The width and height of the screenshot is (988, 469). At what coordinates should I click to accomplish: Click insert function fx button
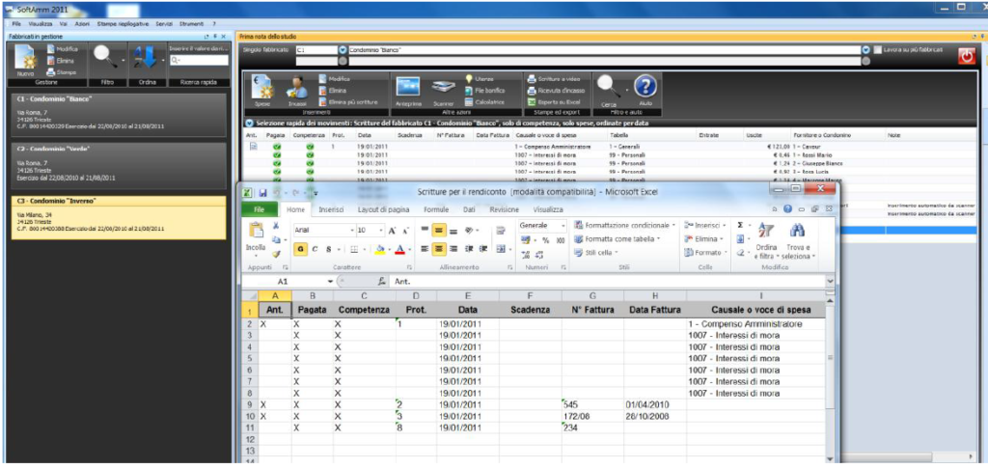click(x=382, y=282)
